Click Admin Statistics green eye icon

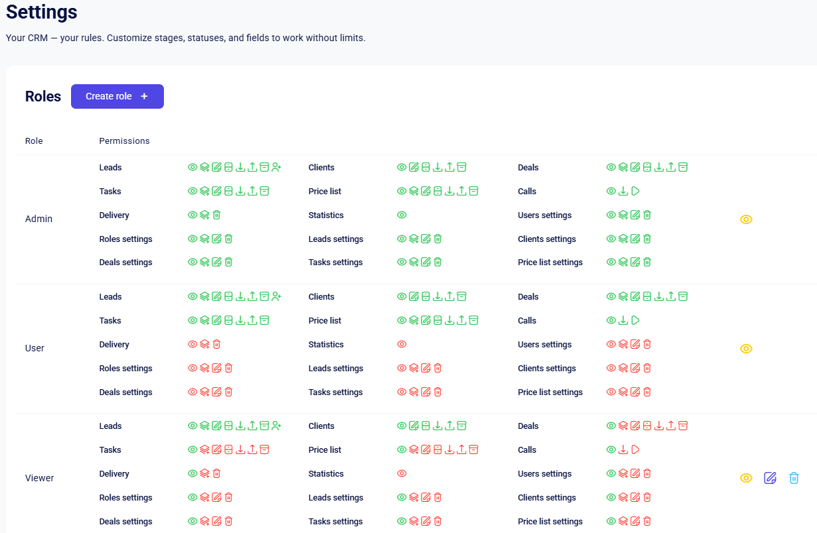tap(402, 215)
